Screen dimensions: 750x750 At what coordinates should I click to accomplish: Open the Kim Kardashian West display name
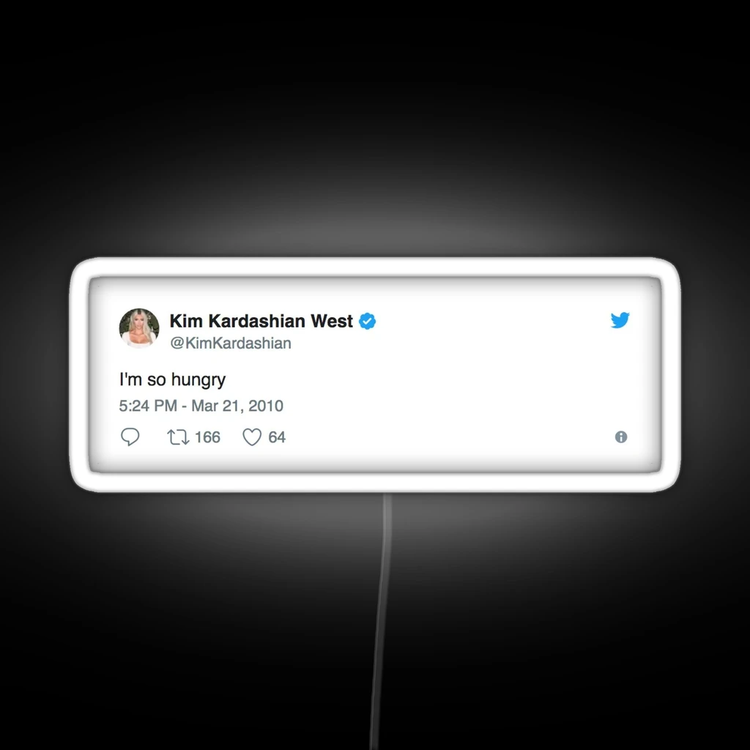261,321
